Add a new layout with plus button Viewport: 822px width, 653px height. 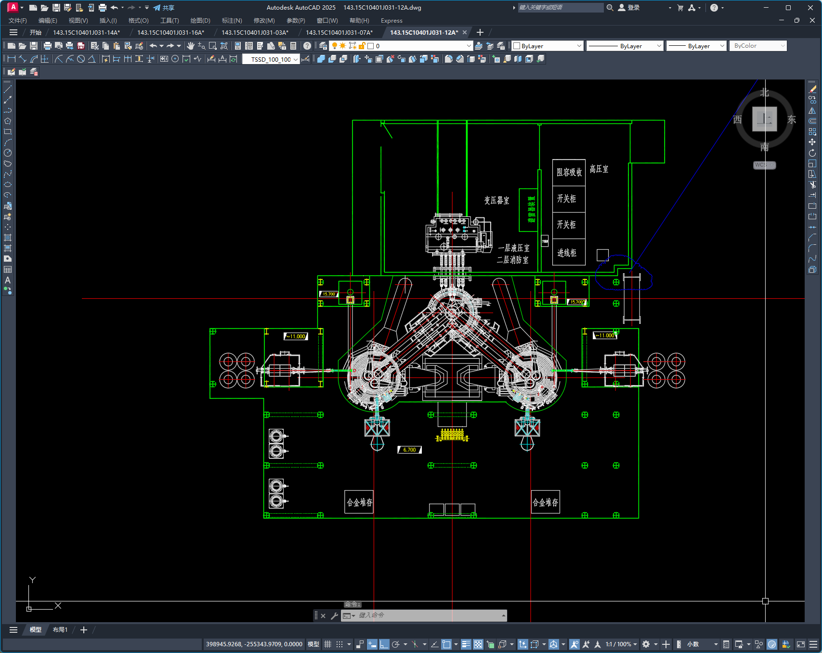coord(83,630)
